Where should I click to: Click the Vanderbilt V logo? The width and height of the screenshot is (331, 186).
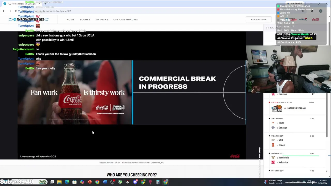tap(273, 158)
